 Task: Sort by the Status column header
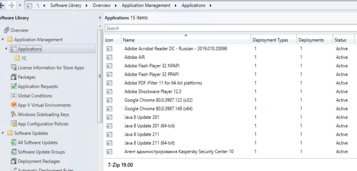pyautogui.click(x=343, y=40)
